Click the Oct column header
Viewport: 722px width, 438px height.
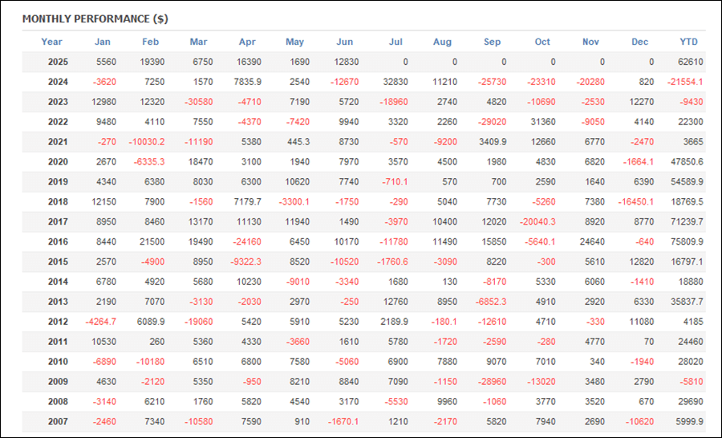(542, 42)
